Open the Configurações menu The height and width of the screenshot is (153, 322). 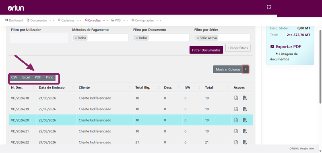tap(146, 20)
